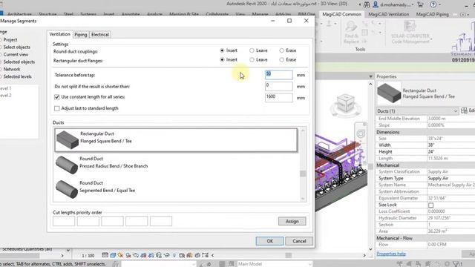Open the 1:100 view scale selector
The height and width of the screenshot is (267, 475).
point(88,255)
